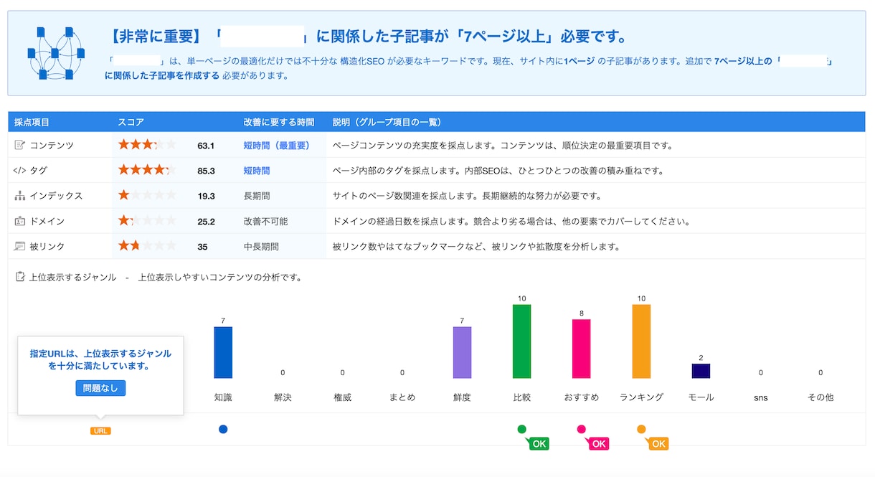
Task: Click the まとめ axis label
Action: pos(402,397)
